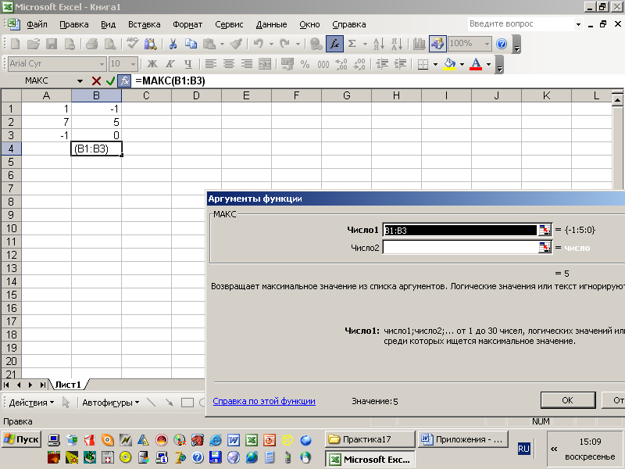Image resolution: width=625 pixels, height=469 pixels.
Task: Click the Excel Help question mark icon
Action: pyautogui.click(x=502, y=44)
